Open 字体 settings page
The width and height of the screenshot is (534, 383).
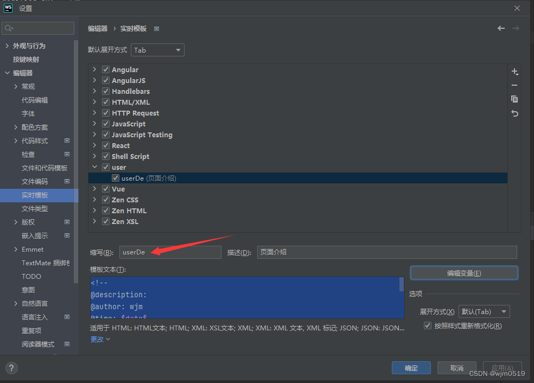click(x=28, y=114)
